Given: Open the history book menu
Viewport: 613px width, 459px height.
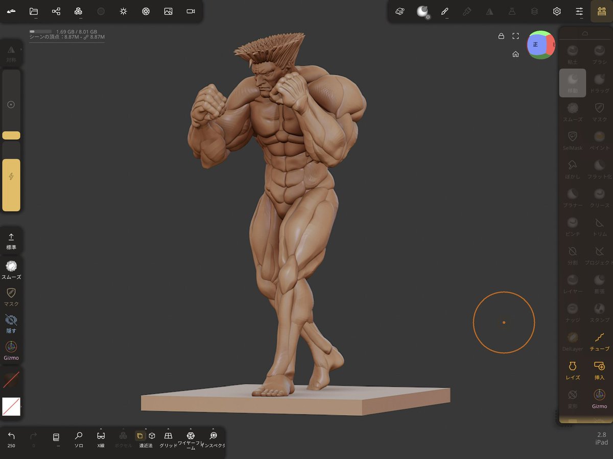Looking at the screenshot, I should click(56, 439).
